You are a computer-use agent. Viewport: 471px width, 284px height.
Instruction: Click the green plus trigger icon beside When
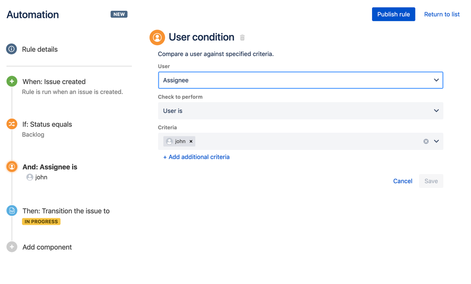[12, 81]
